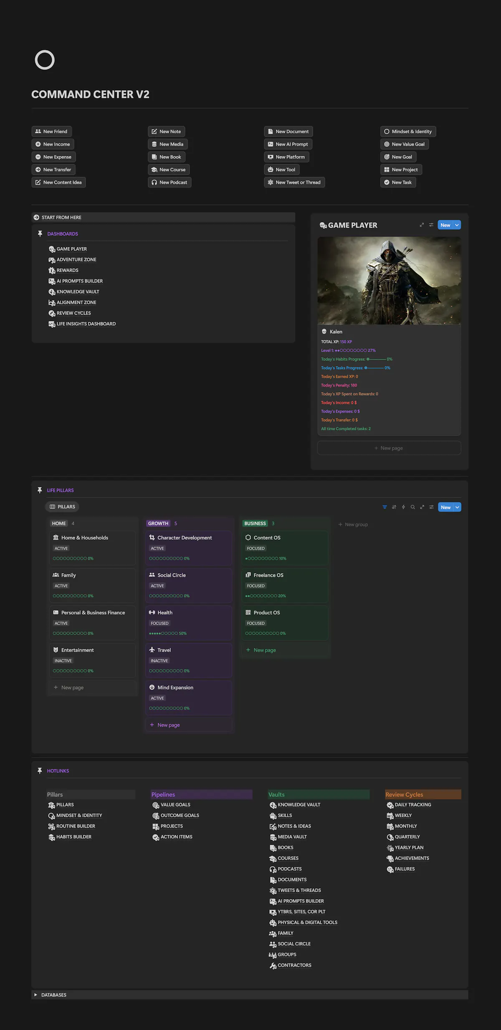Screen dimensions: 501x1030
Task: Click the arrow icon beside START FROM HERE
Action: 36,217
